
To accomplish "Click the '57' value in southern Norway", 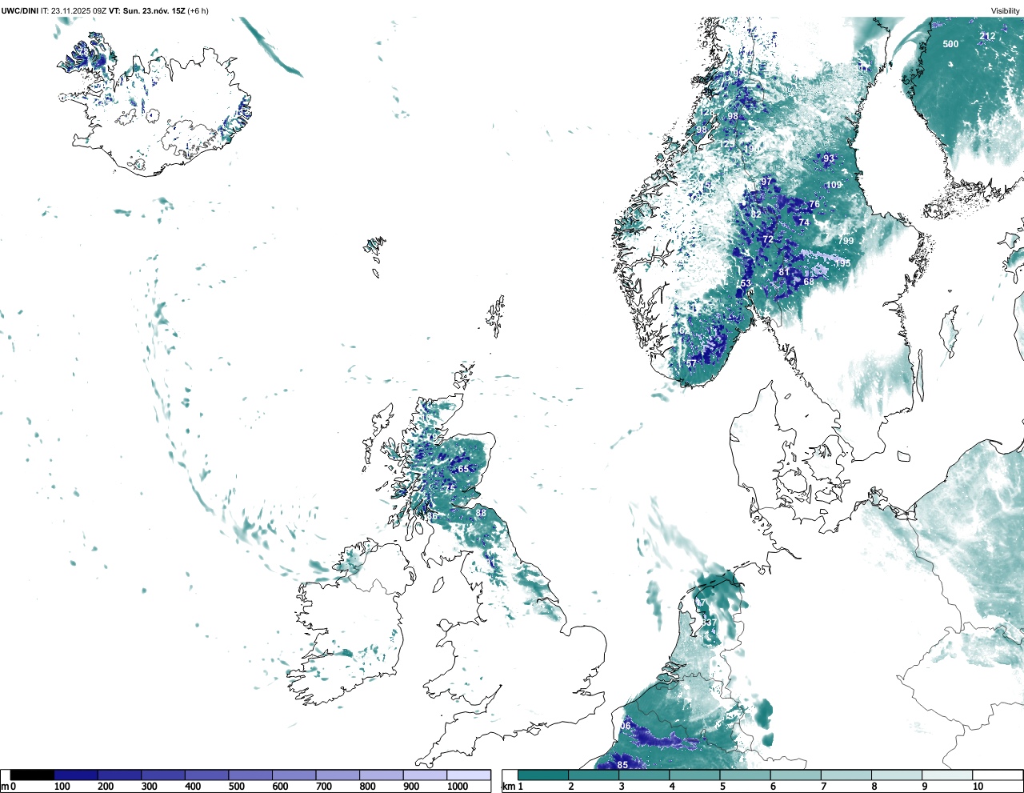I will [691, 364].
